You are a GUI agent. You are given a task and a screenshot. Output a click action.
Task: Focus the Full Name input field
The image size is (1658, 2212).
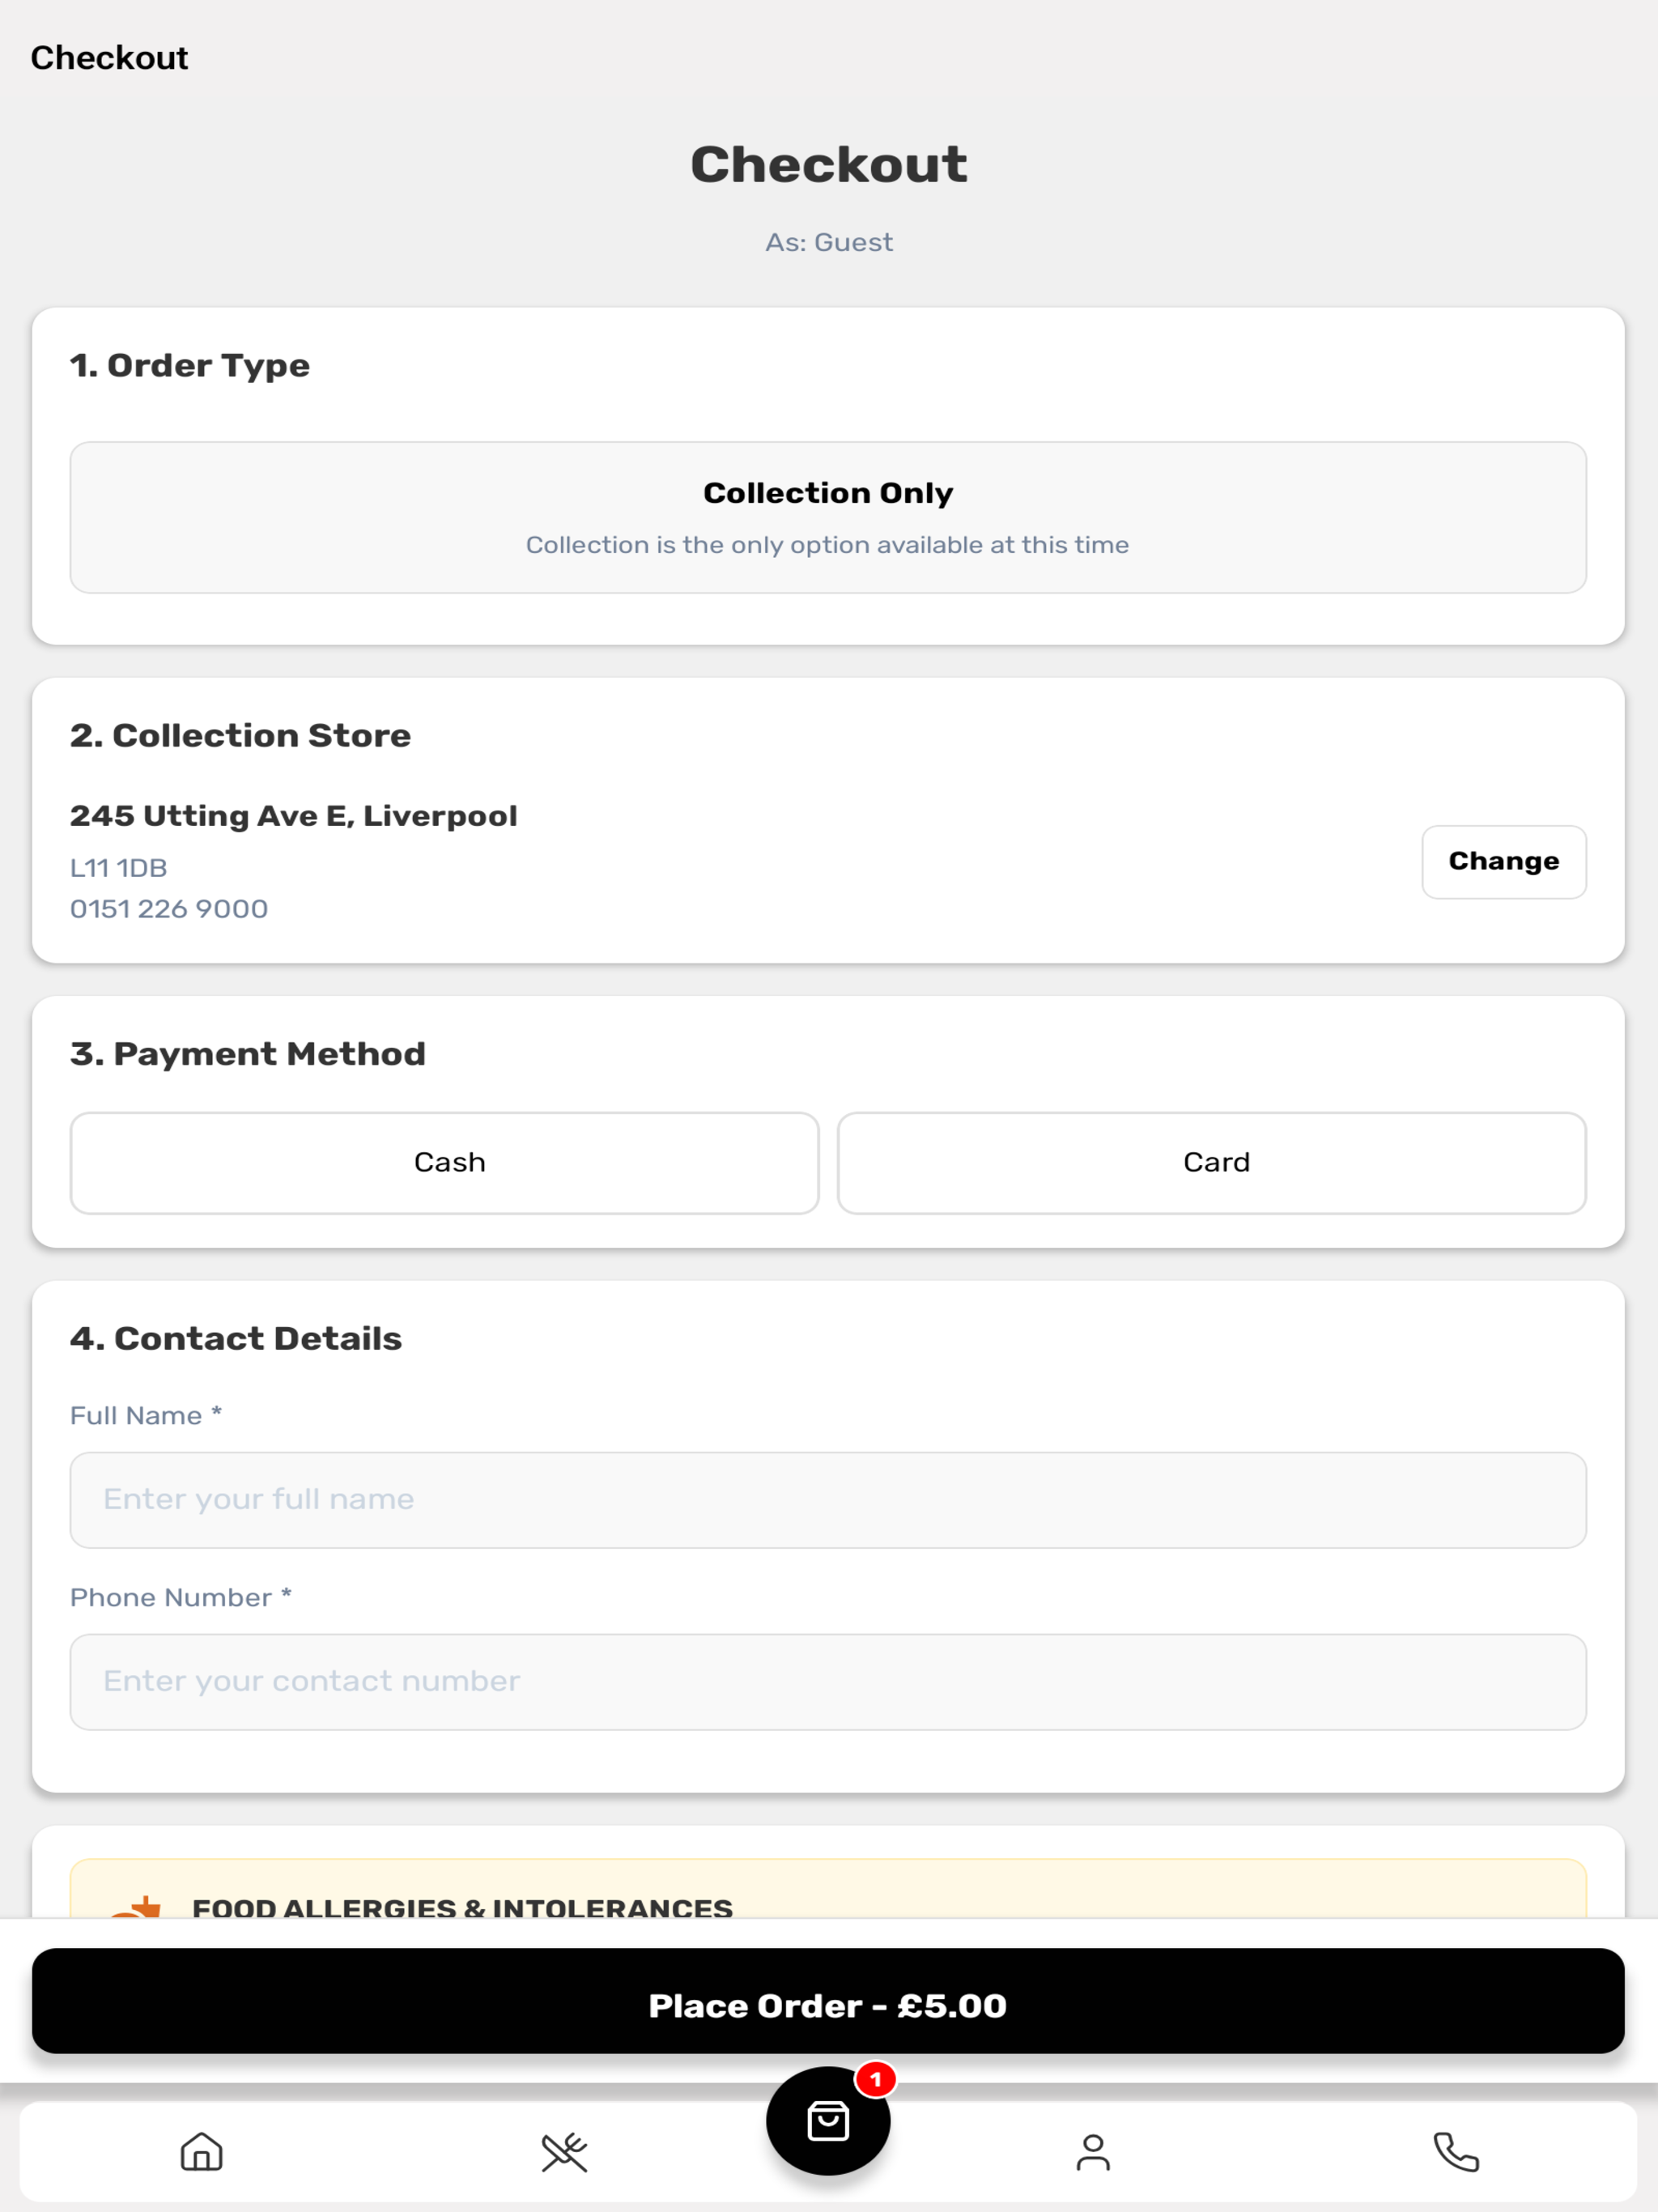(828, 1500)
